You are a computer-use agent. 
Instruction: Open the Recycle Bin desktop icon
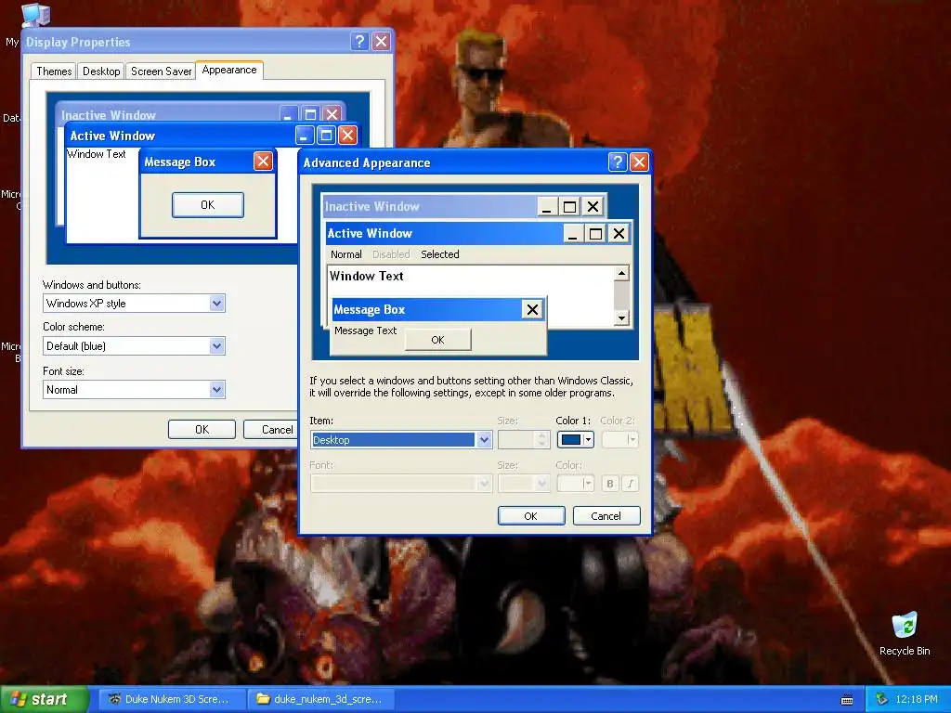[905, 633]
